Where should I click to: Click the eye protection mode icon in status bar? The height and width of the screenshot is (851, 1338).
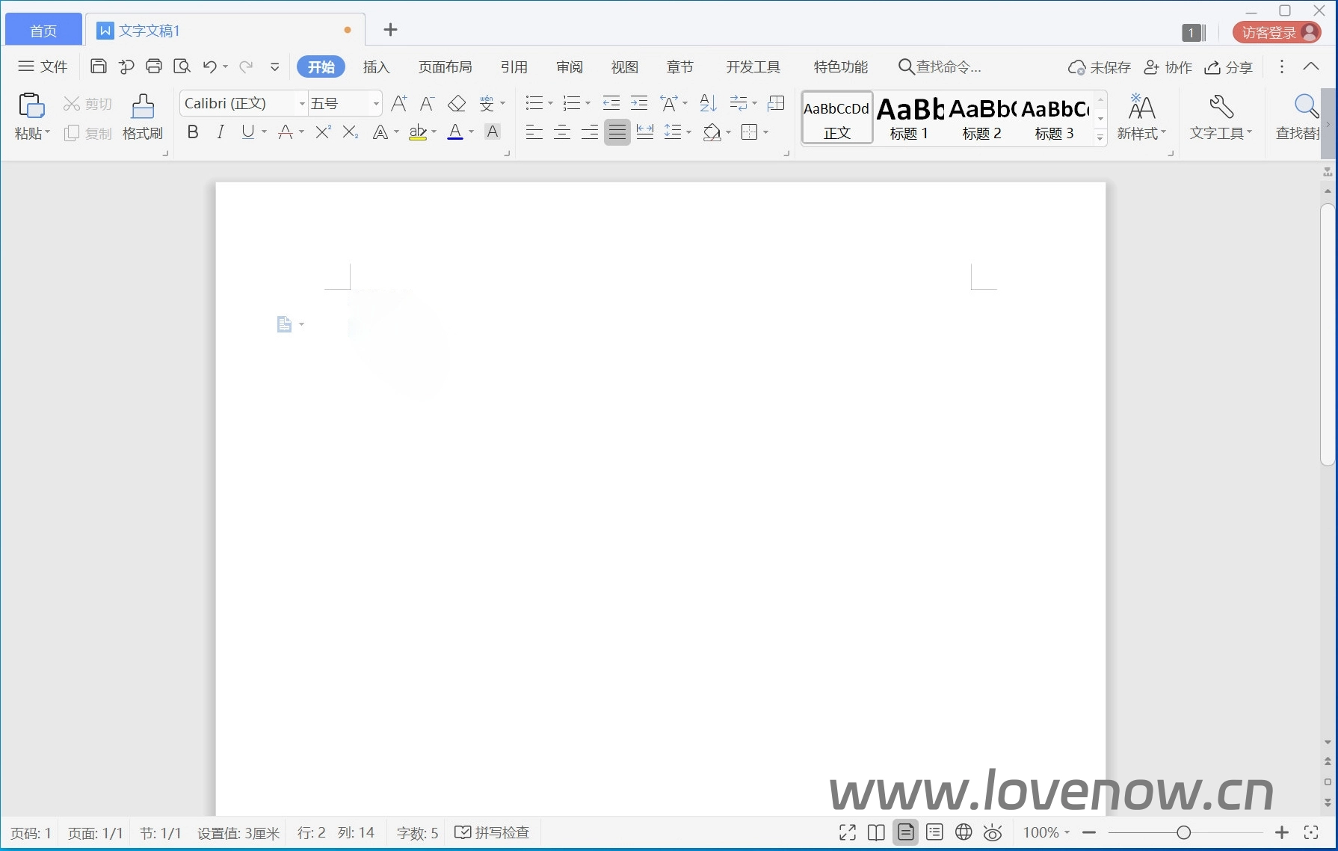993,832
